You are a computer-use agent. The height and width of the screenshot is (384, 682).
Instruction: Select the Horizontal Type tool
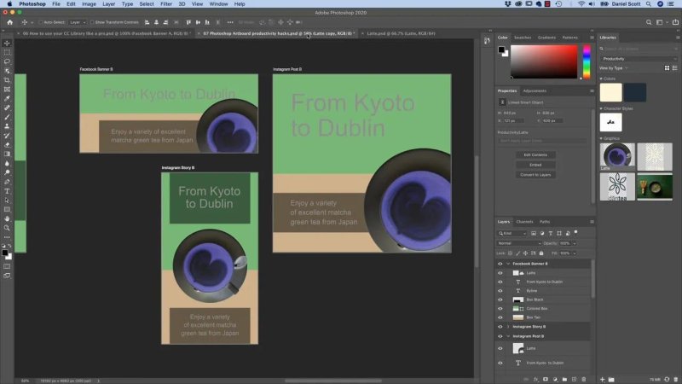tap(7, 191)
